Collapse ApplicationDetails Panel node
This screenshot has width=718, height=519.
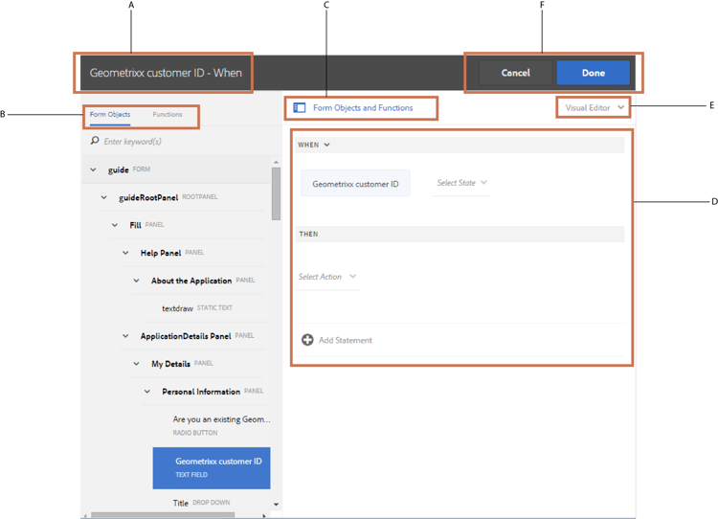[125, 336]
